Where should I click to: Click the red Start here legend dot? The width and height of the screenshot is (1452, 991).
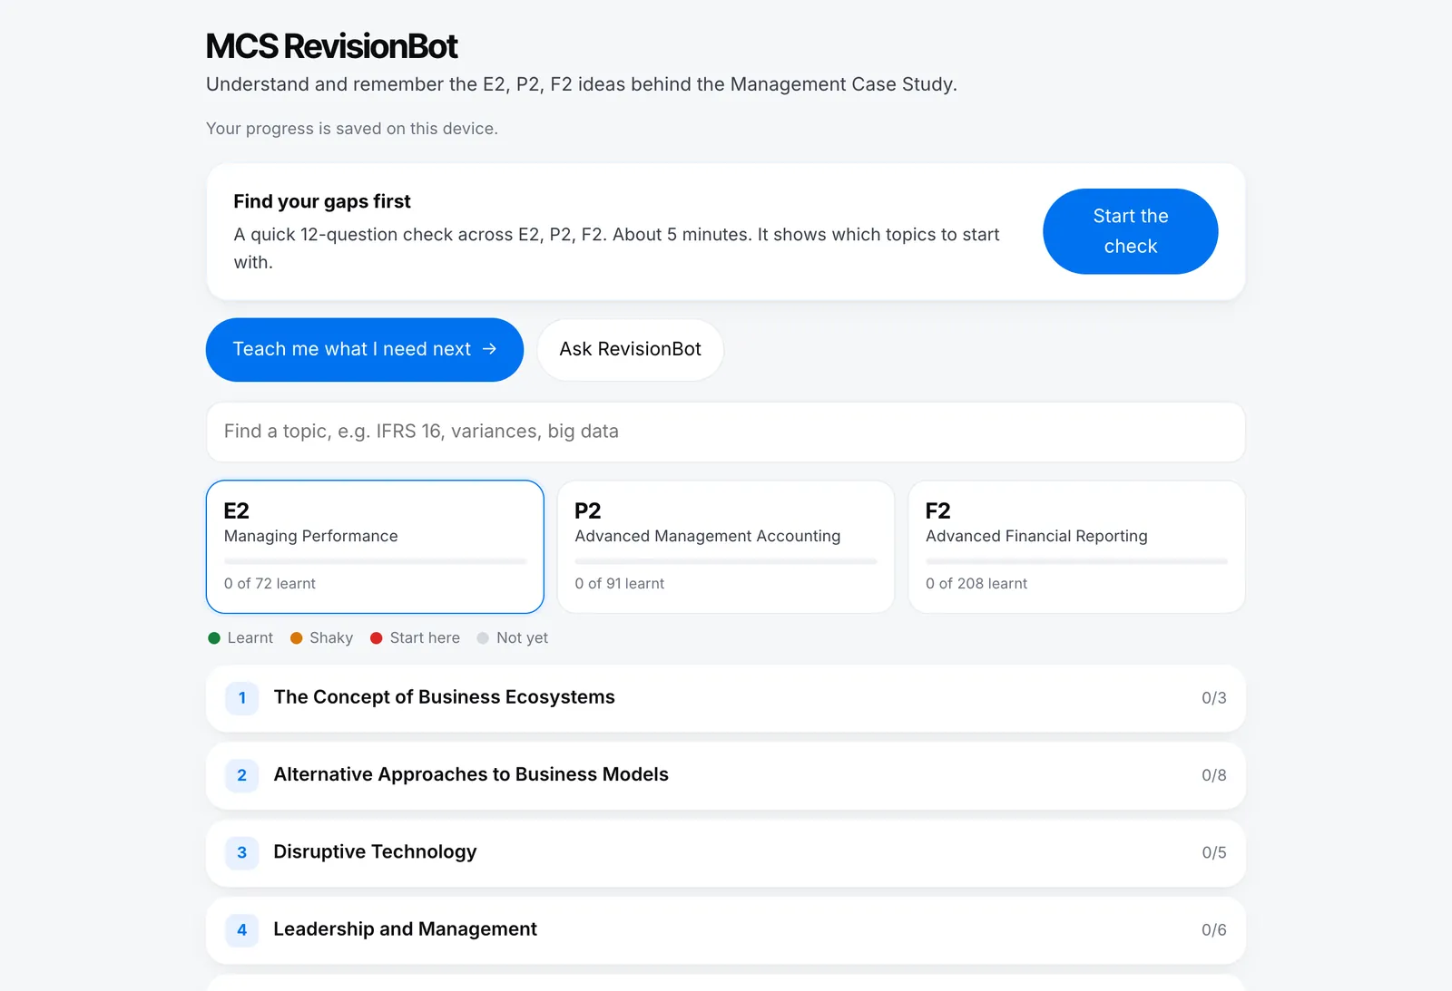tap(377, 638)
